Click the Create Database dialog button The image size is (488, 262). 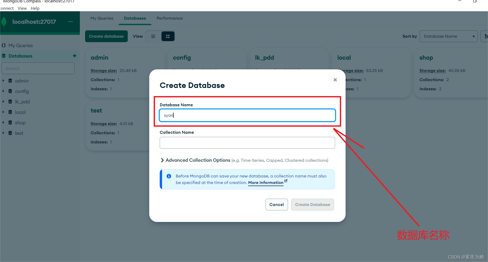pyautogui.click(x=313, y=204)
